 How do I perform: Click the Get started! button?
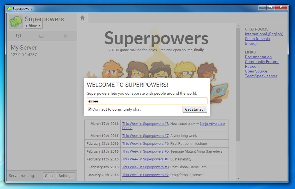(195, 109)
